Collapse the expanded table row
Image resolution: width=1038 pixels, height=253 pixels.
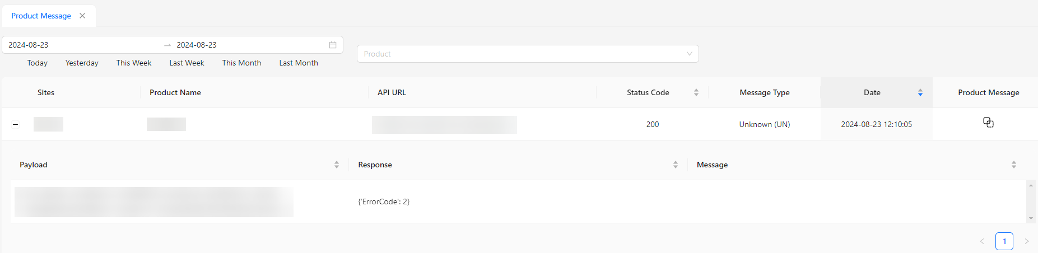coord(16,124)
